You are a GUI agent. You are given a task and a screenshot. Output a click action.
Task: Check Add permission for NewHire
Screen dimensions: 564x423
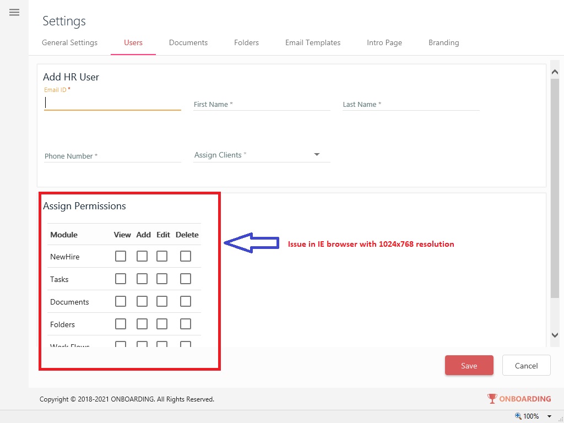point(142,256)
